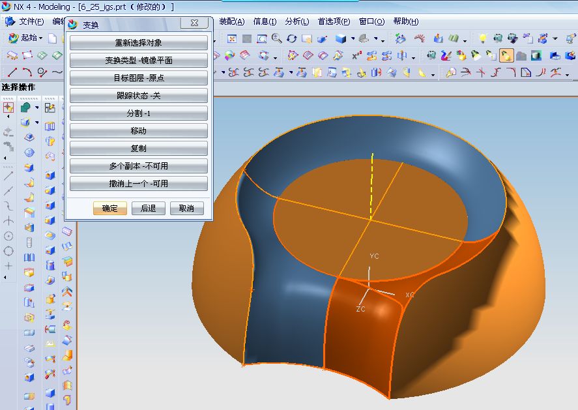Click the collapse arrow below the plus snap icon

point(5,277)
